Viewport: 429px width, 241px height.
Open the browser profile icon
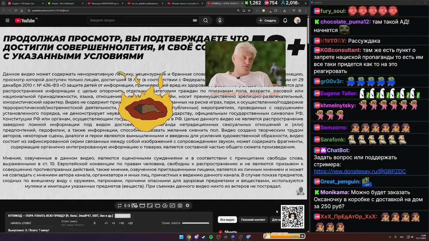300,10
